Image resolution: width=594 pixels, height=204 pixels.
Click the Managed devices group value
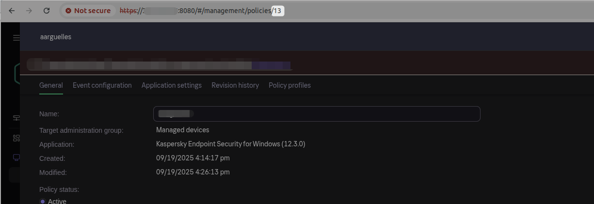point(182,130)
